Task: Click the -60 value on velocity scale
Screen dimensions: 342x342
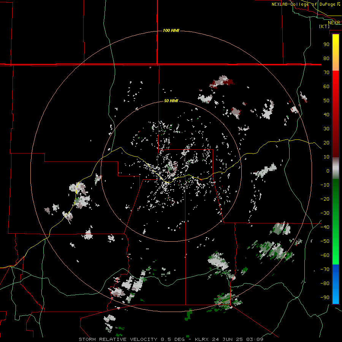Action: coord(325,255)
